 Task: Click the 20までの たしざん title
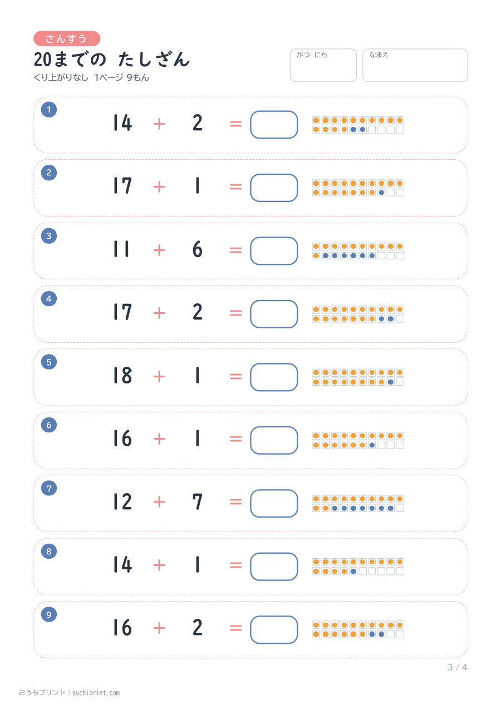(111, 59)
